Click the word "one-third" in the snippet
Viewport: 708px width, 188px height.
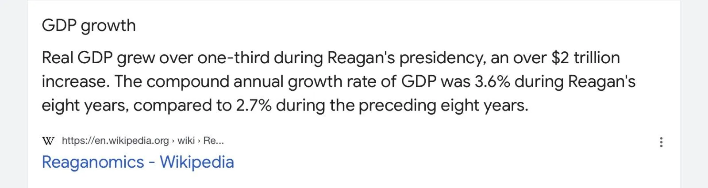[233, 58]
